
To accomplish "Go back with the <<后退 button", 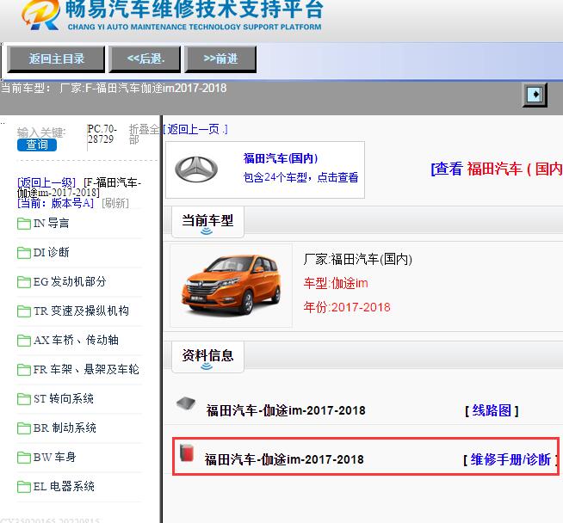I will pos(145,58).
